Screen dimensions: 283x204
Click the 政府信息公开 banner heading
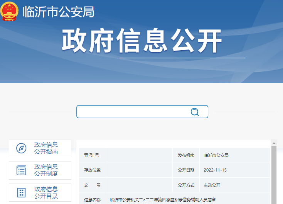click(141, 41)
